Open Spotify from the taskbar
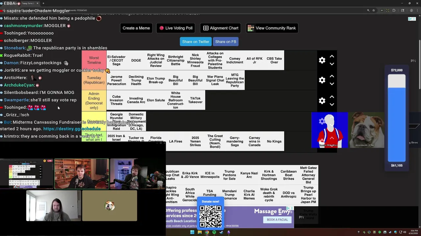This screenshot has width=421, height=236. pyautogui.click(x=214, y=232)
